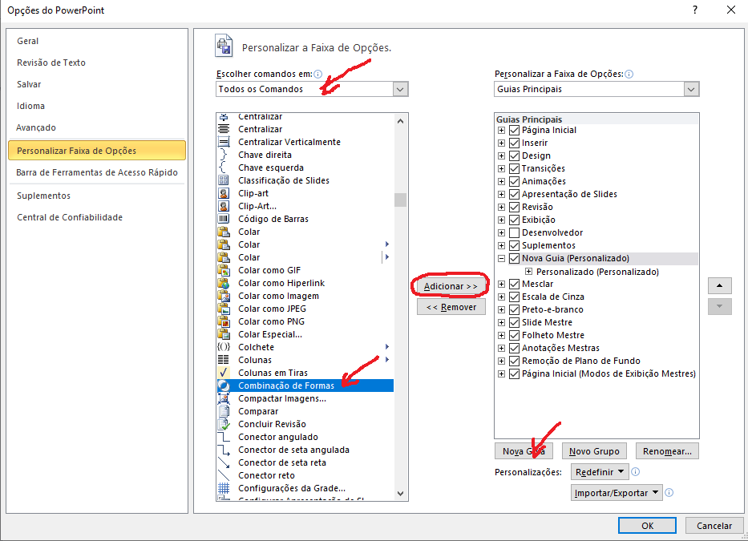Open Barra de Ferramentas de Acesso Rápido
Viewport: 748px width, 541px height.
point(97,172)
